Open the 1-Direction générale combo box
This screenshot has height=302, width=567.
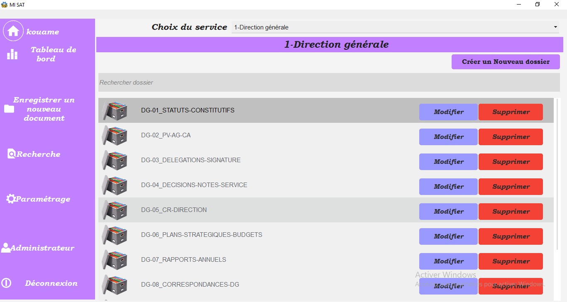point(395,27)
